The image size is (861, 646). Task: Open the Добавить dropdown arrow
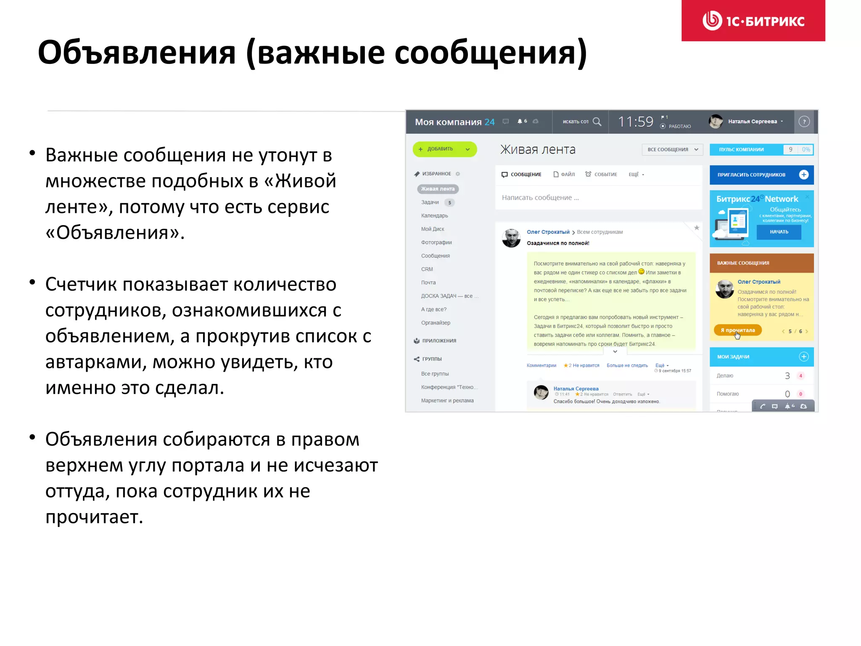click(467, 149)
